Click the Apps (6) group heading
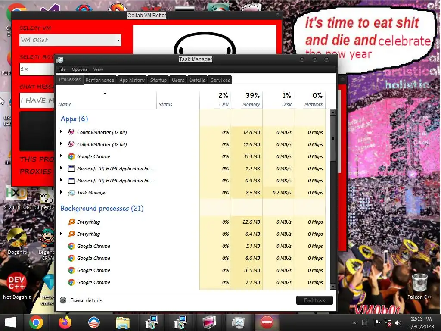 point(74,119)
